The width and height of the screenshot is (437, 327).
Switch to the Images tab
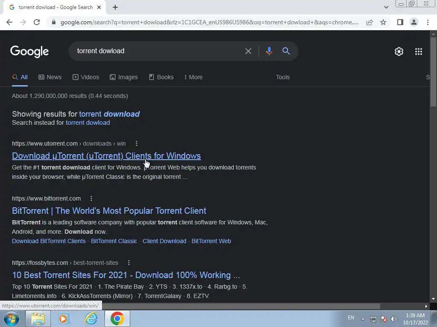coord(124,77)
